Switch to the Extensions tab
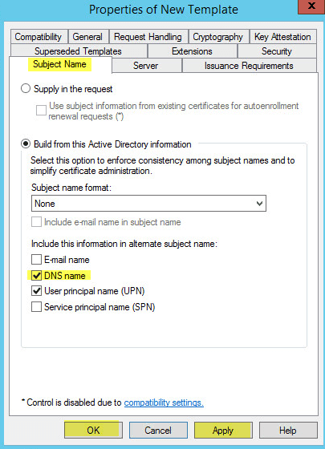This screenshot has width=325, height=449. (193, 51)
